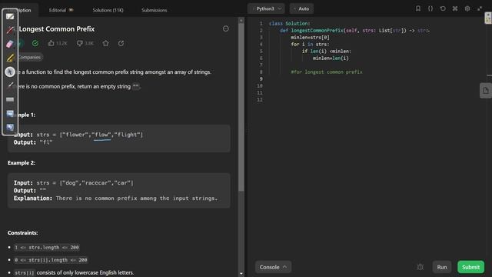
Task: Open the notes page icon on editor right edge
Action: click(485, 91)
